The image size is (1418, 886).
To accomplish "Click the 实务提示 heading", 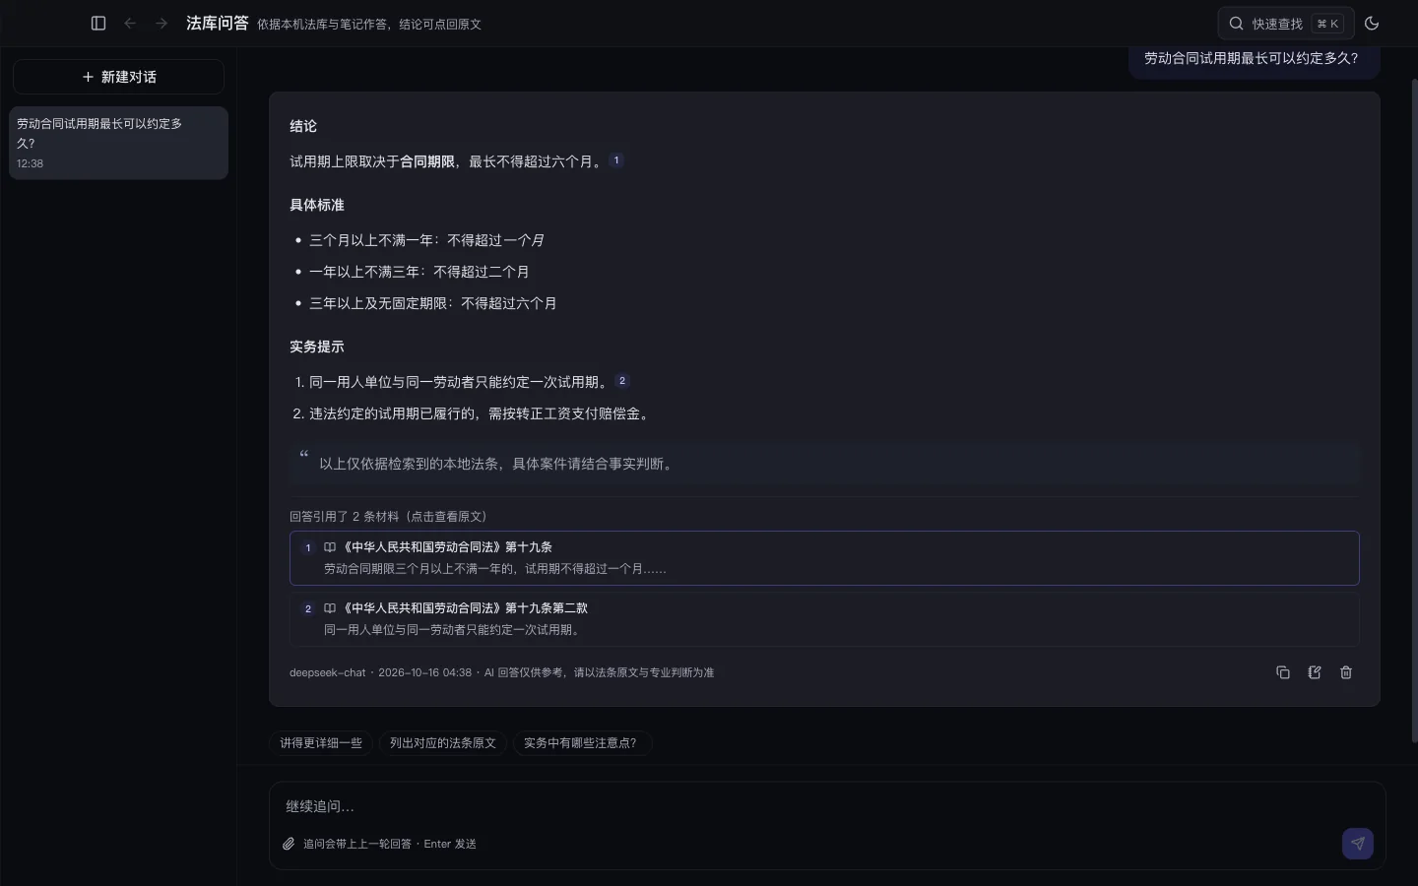I will coord(317,347).
